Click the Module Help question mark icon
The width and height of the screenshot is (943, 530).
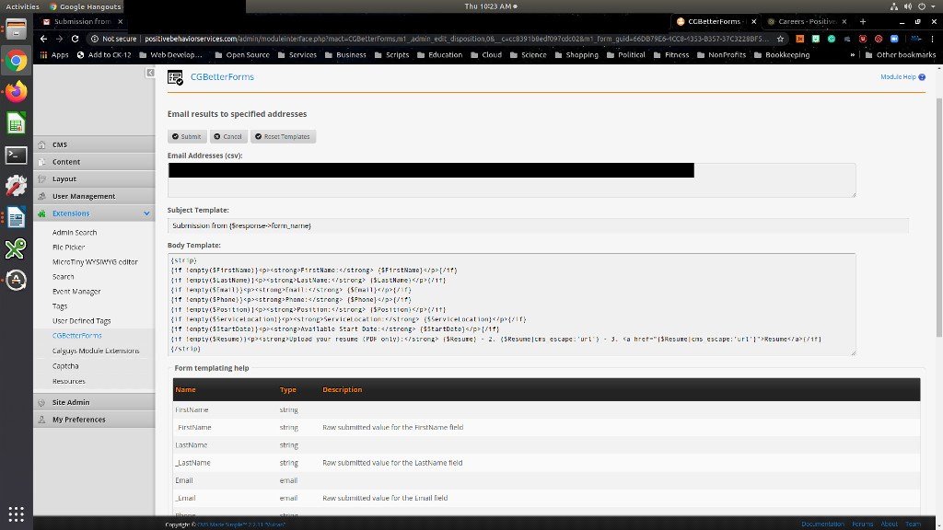coord(922,77)
